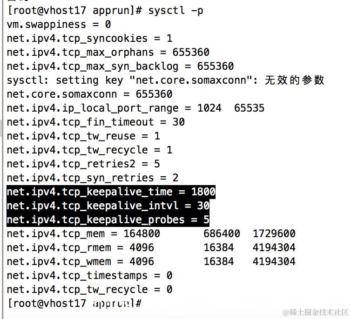Click the tcp_mem value 1729600
The width and height of the screenshot is (351, 319).
pyautogui.click(x=274, y=234)
